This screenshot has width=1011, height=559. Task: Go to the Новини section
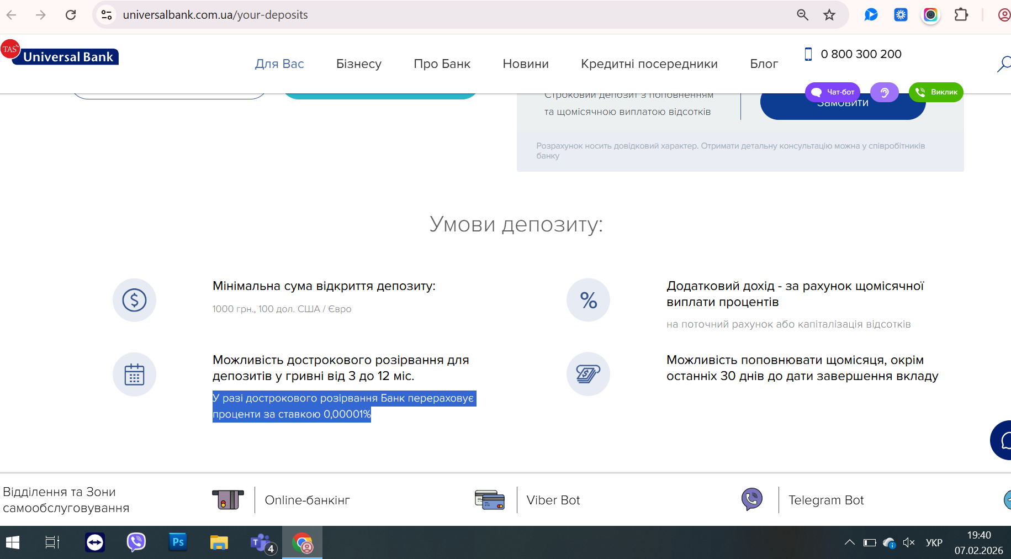(526, 64)
